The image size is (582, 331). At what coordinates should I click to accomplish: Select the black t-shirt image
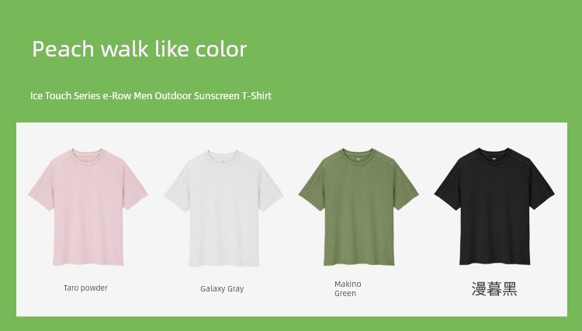pos(494,206)
